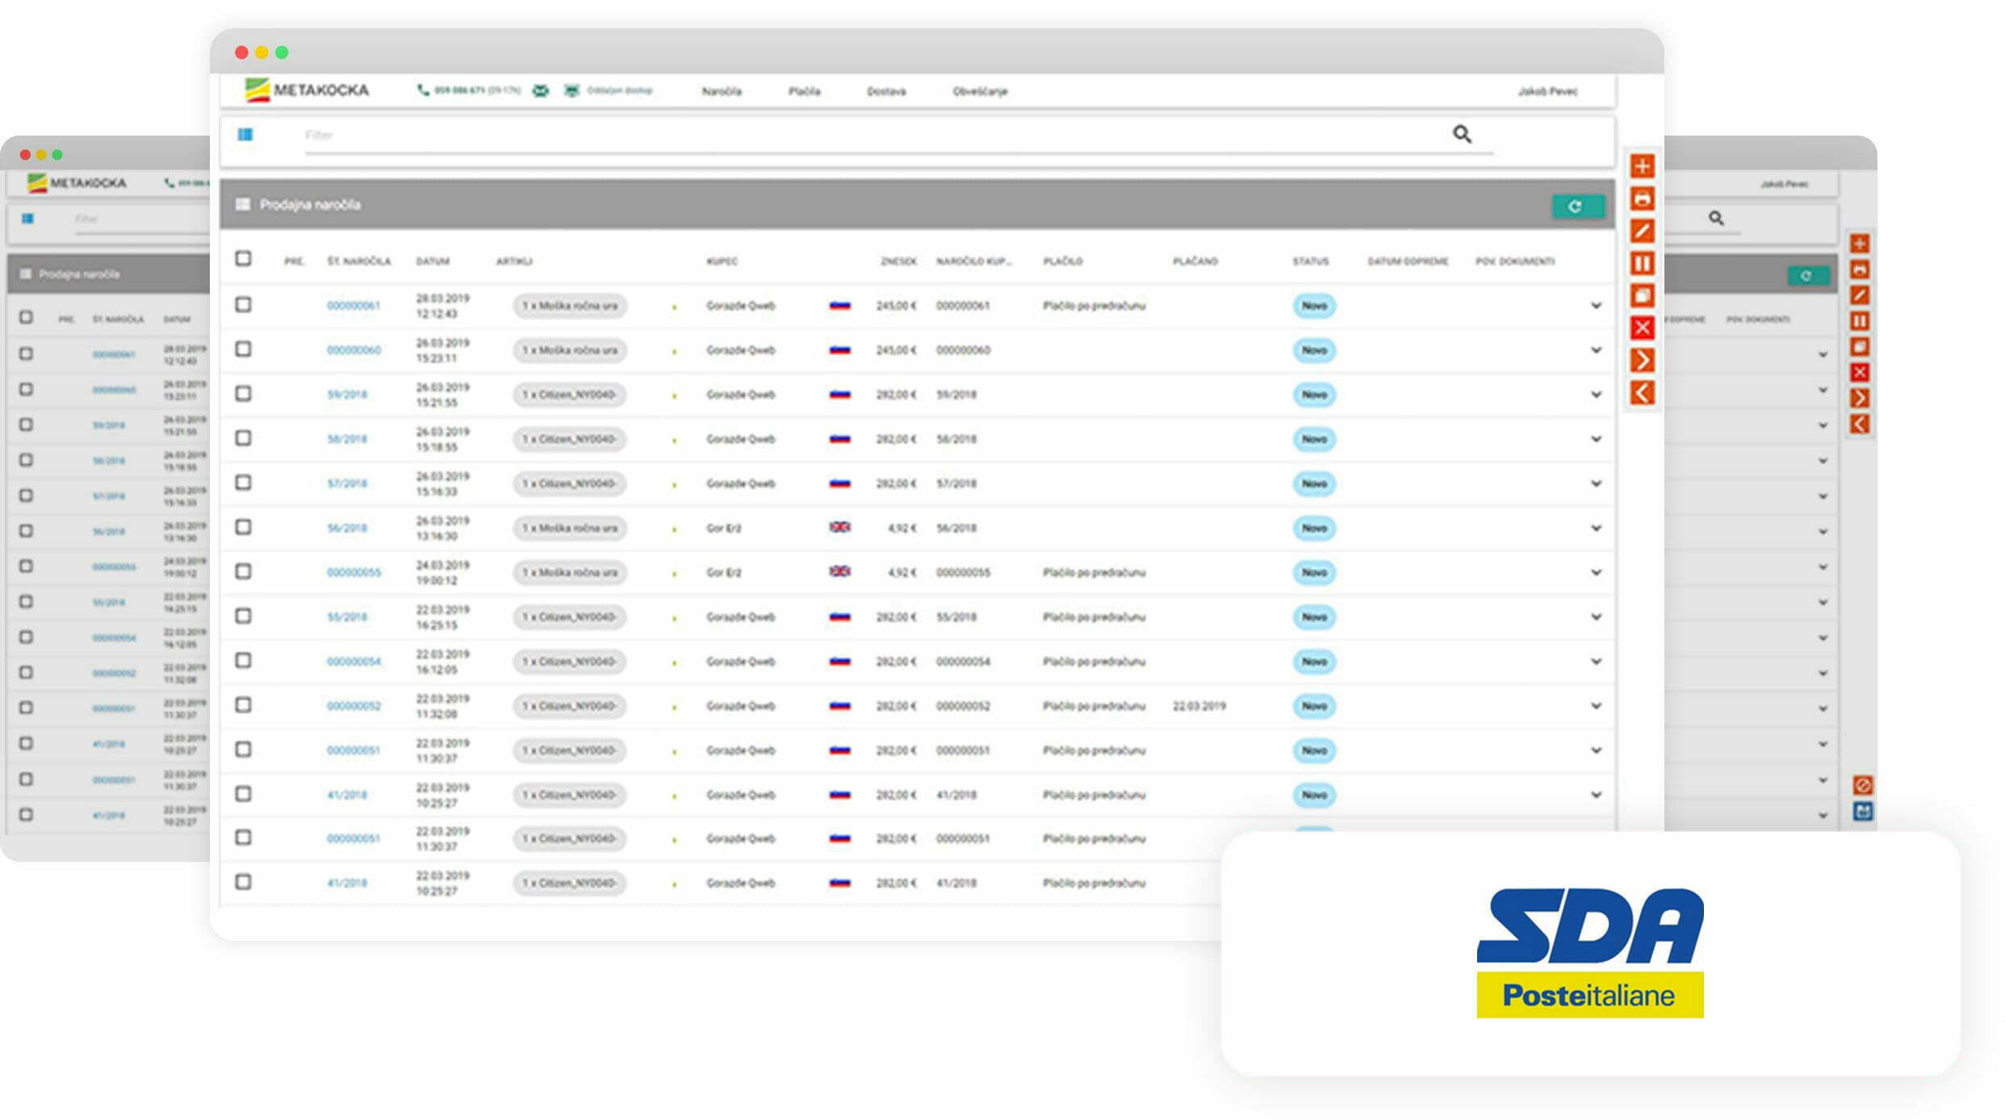Open the dropdown chevron for order 57/2018
Viewport: 2005px width, 1120px height.
tap(1596, 483)
